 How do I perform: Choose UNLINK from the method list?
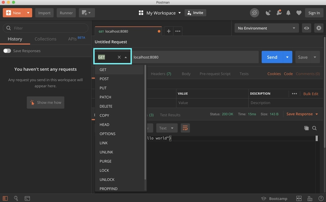click(x=119, y=152)
